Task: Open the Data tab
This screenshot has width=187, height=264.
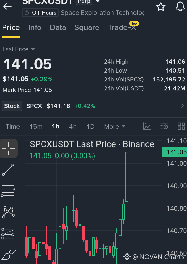Action: [58, 27]
